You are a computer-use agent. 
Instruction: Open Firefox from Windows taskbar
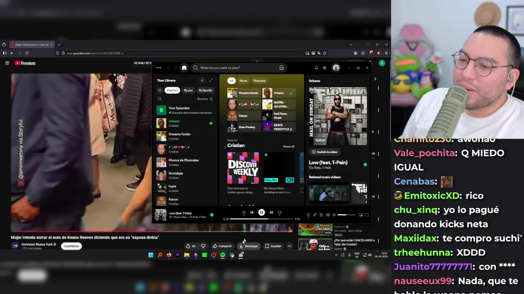169,255
